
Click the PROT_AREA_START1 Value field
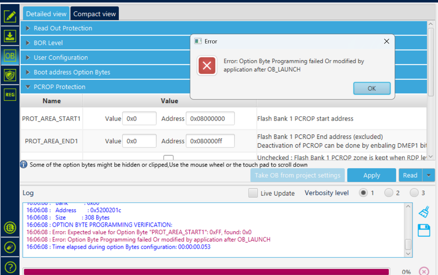pos(140,119)
